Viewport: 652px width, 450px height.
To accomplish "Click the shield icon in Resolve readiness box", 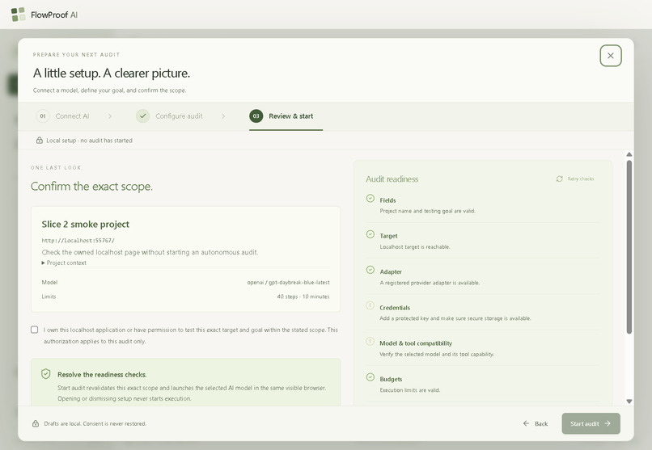I will click(46, 374).
